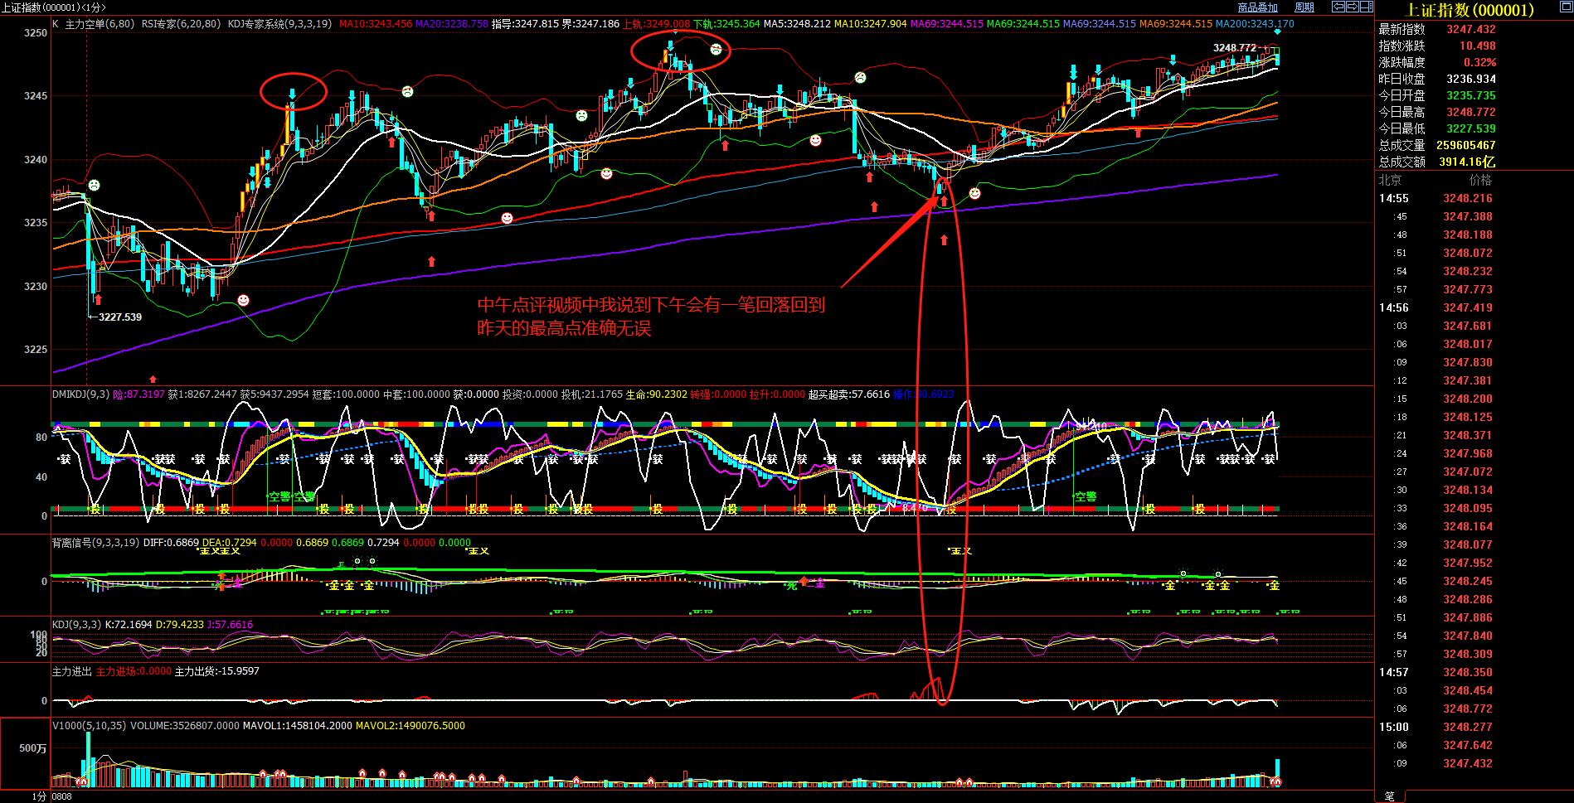The width and height of the screenshot is (1574, 803).
Task: Click the 指数涨跌 value 10.498
Action: [1478, 46]
